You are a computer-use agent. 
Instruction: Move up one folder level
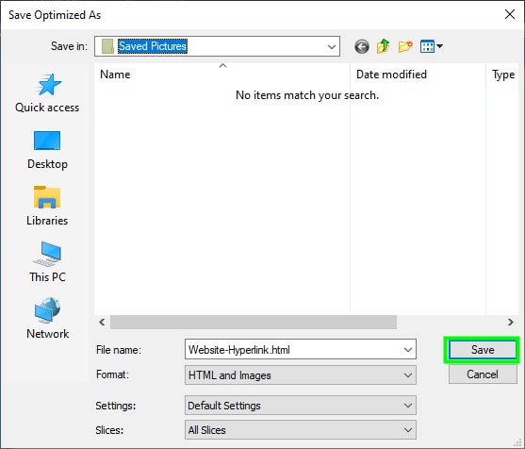(383, 46)
